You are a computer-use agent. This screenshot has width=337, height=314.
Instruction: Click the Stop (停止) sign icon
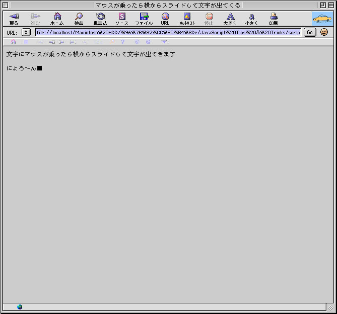click(x=209, y=16)
